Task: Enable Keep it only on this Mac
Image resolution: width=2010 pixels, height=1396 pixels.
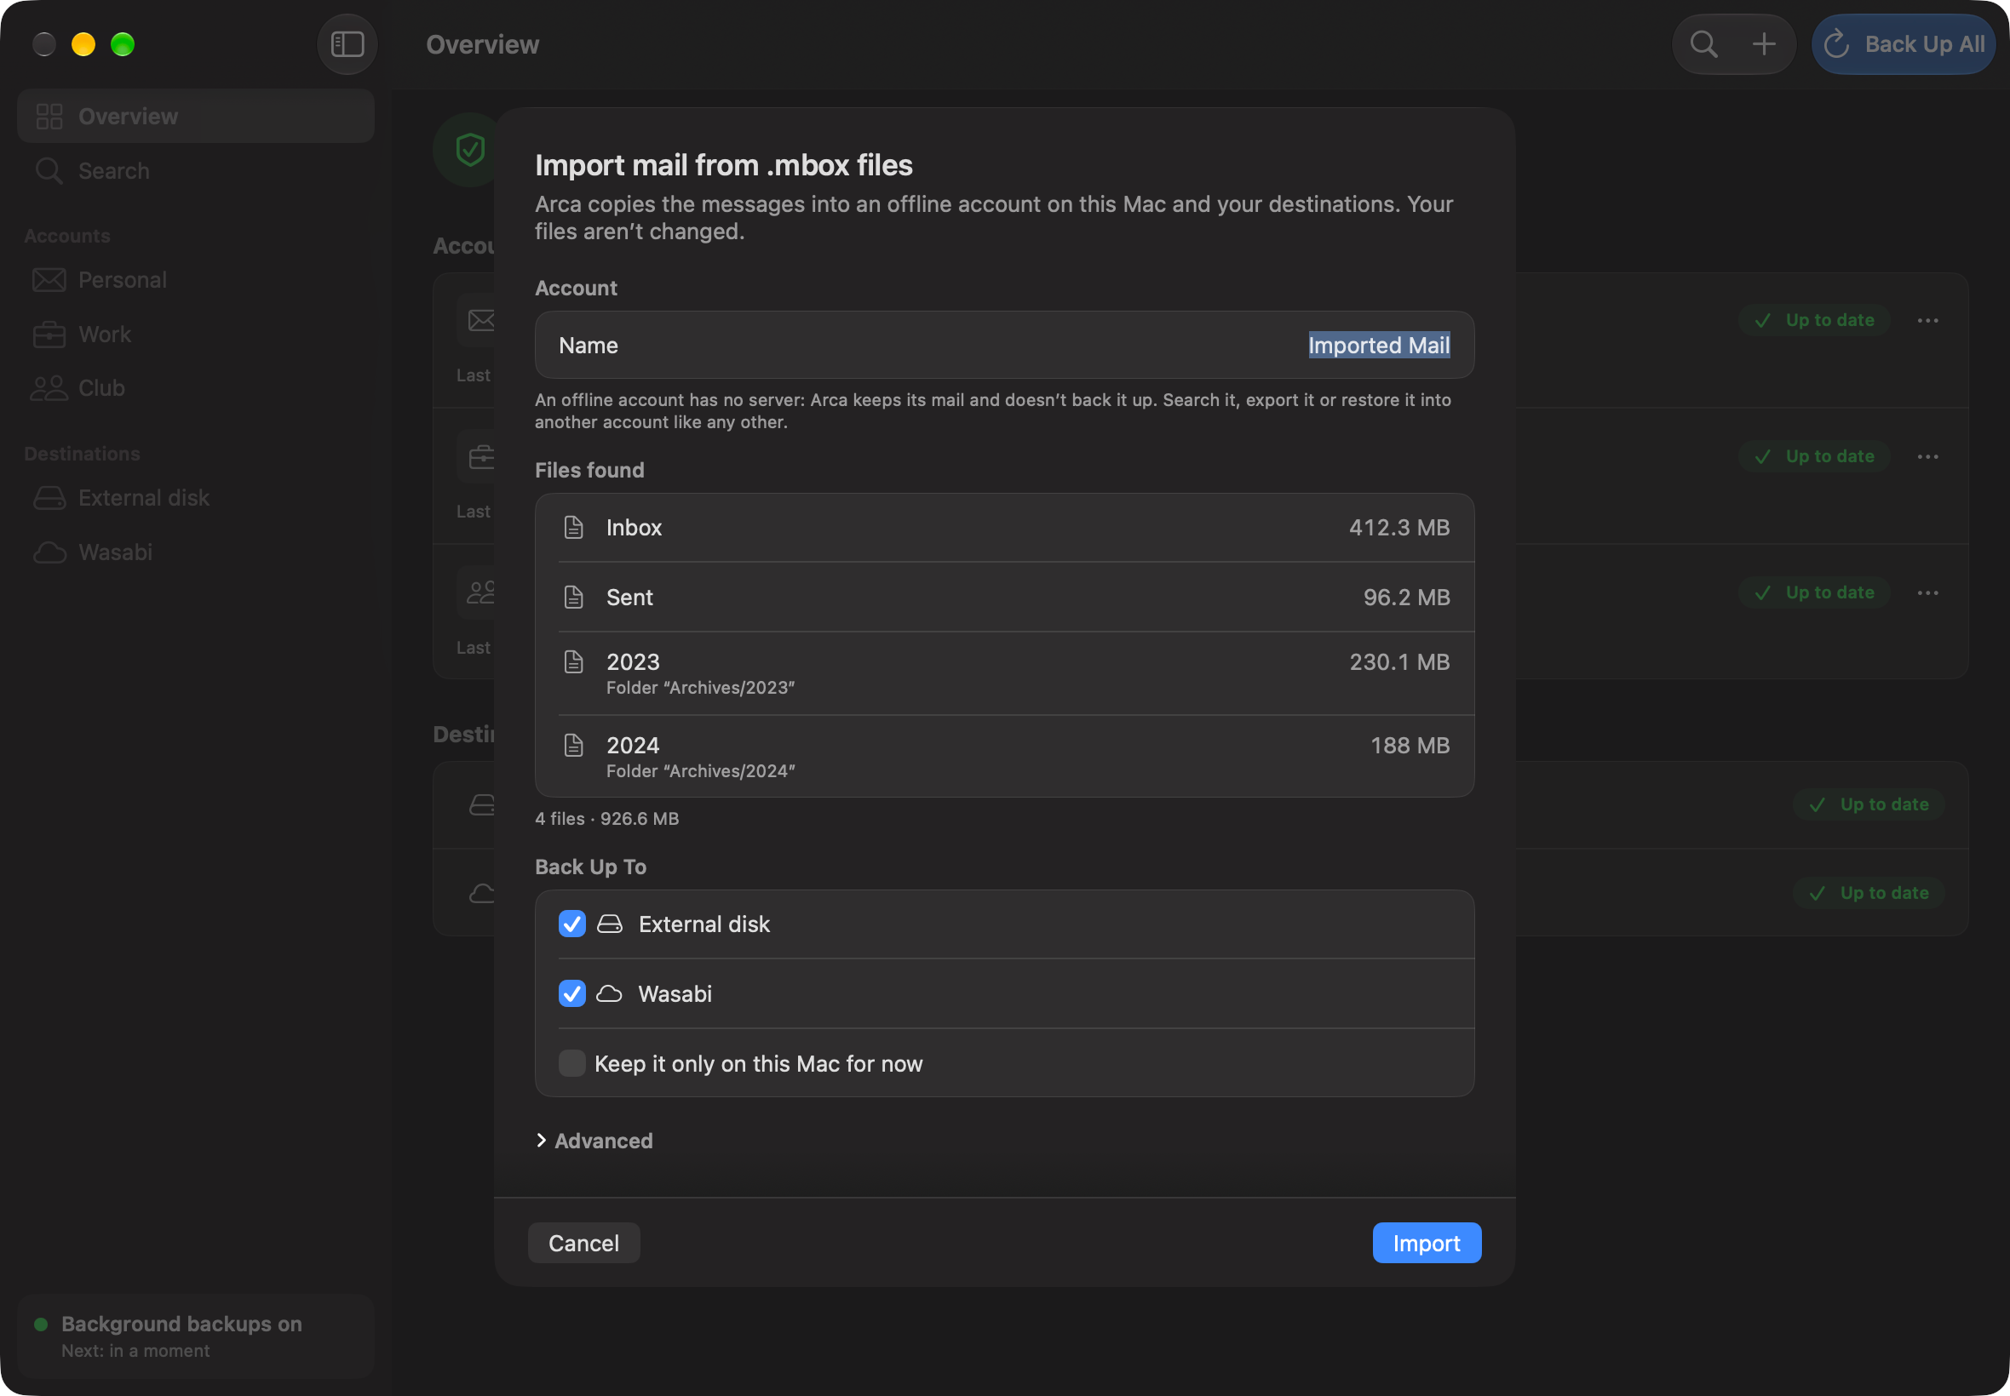Action: (572, 1064)
